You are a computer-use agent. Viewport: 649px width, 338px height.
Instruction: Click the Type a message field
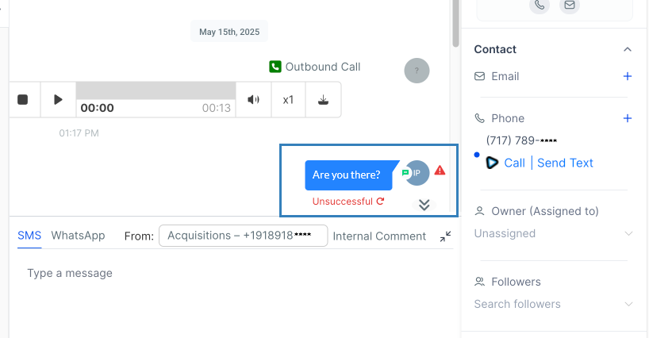tap(230, 273)
